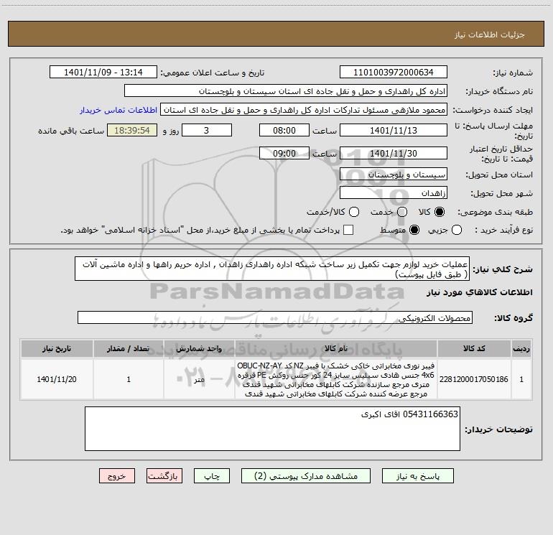The image size is (553, 535).
Task: Click the need date cell 1401/11/20
Action: coord(57,379)
